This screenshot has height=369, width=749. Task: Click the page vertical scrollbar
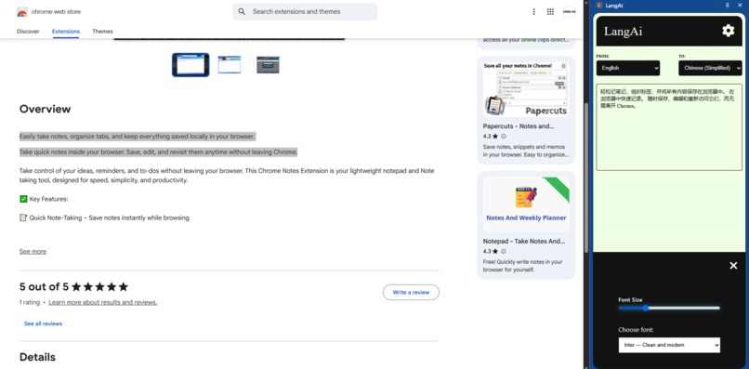coord(586,177)
